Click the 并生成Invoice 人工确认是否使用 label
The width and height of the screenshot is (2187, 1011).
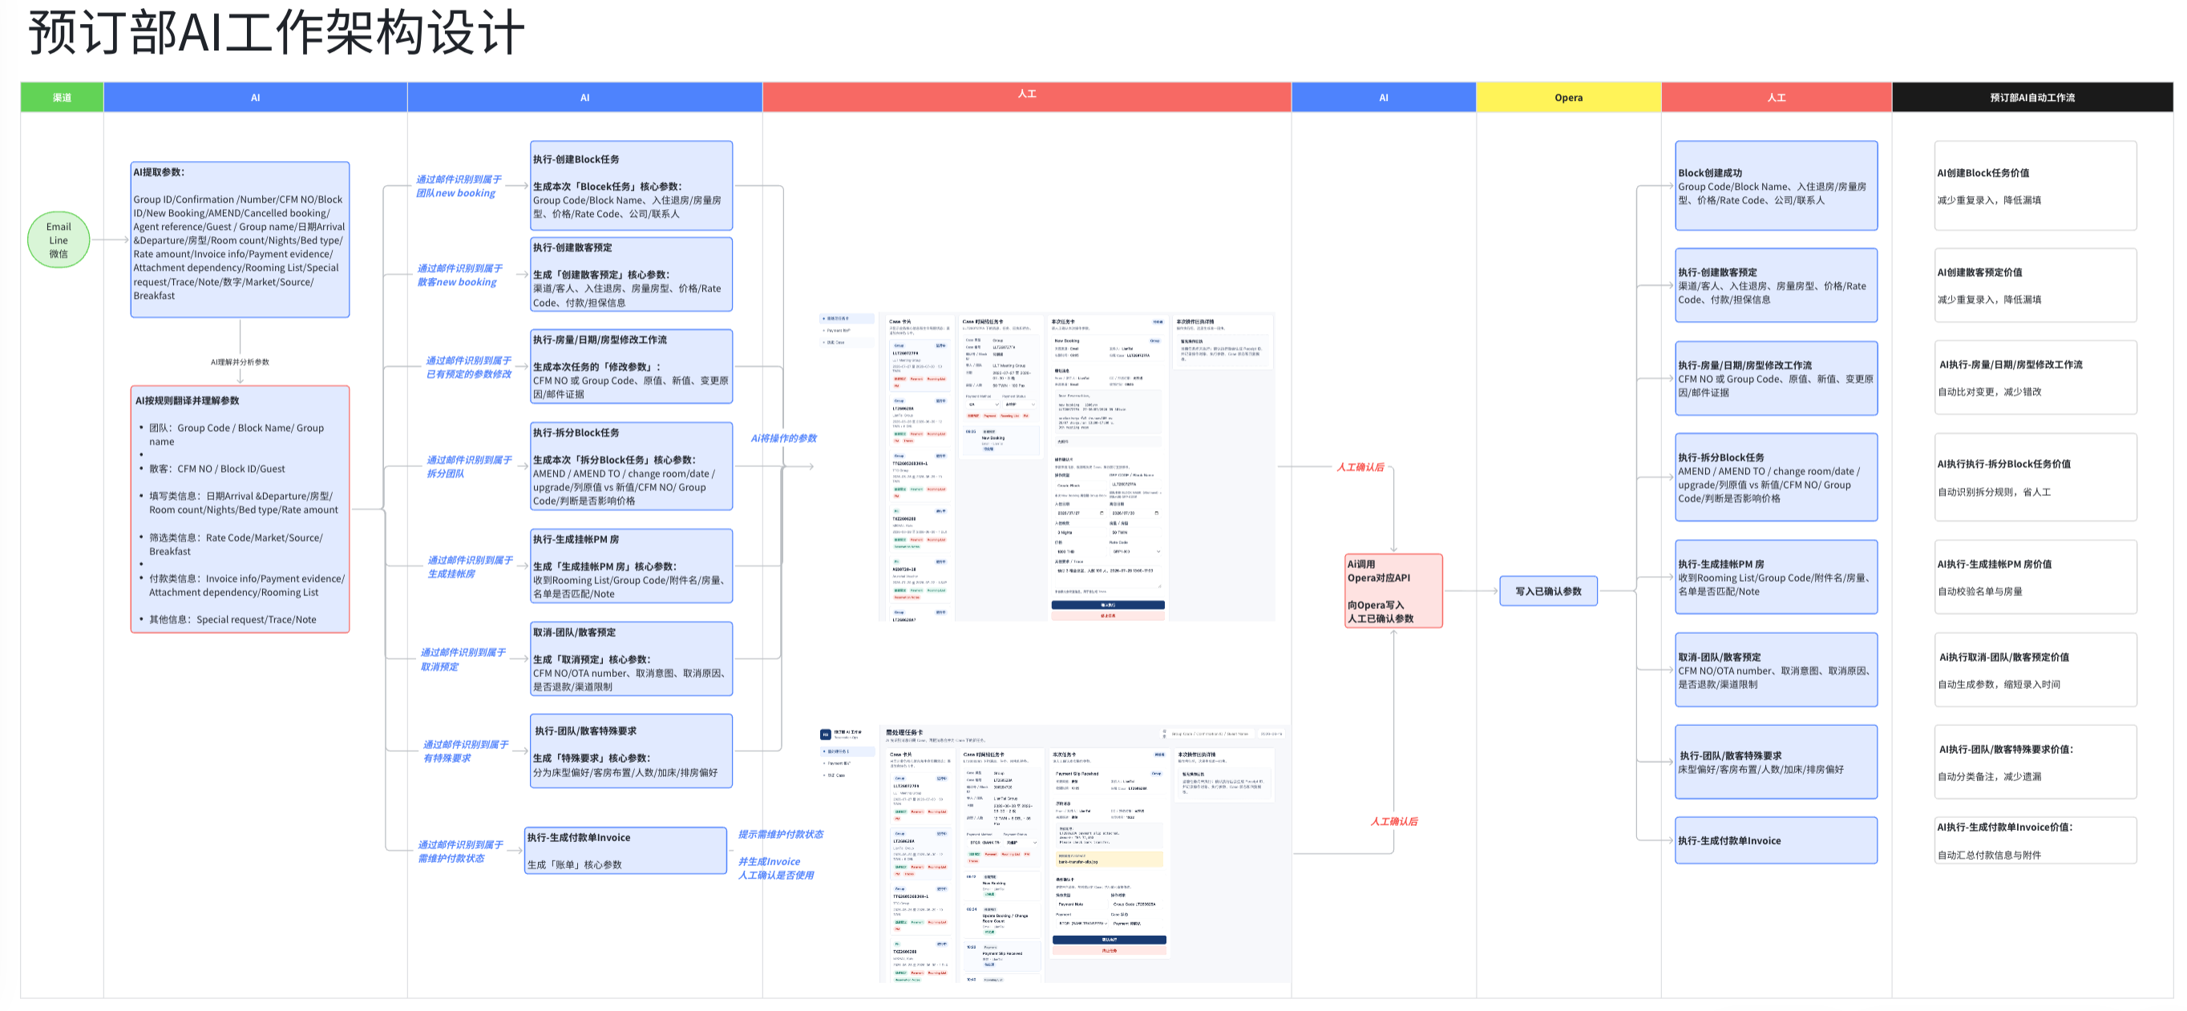point(776,868)
